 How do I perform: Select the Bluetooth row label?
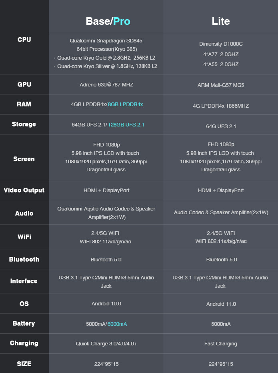pos(24,259)
